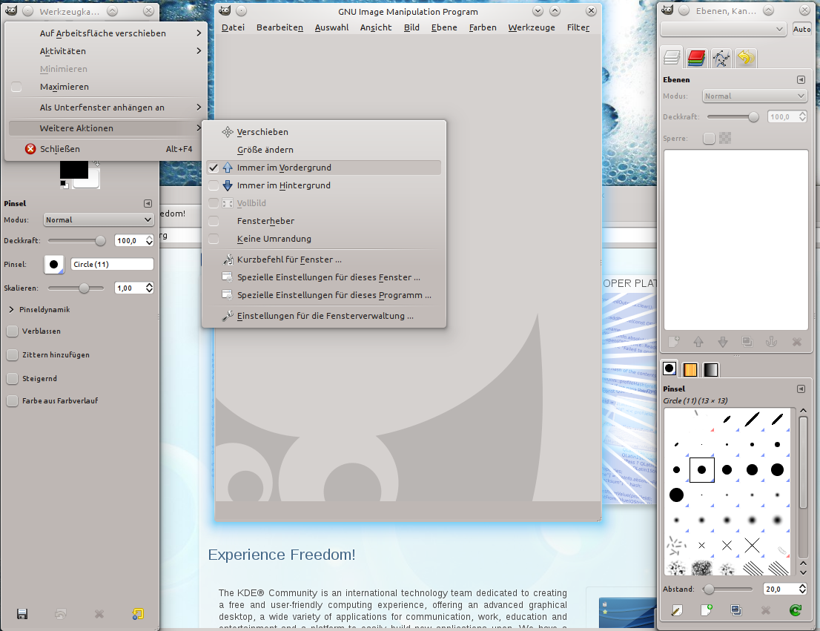Save tool options with floppy disk icon
Screen dimensions: 820x631
coord(22,614)
